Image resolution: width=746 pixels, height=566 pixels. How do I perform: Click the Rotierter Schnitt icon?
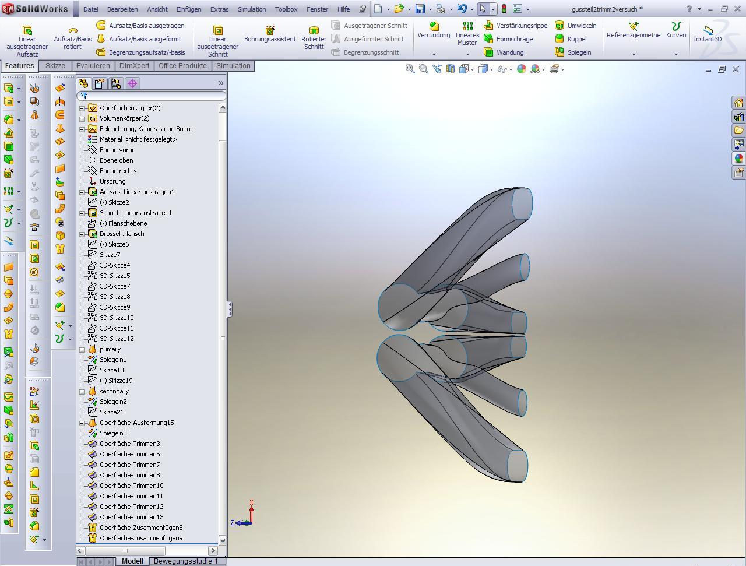pyautogui.click(x=314, y=30)
